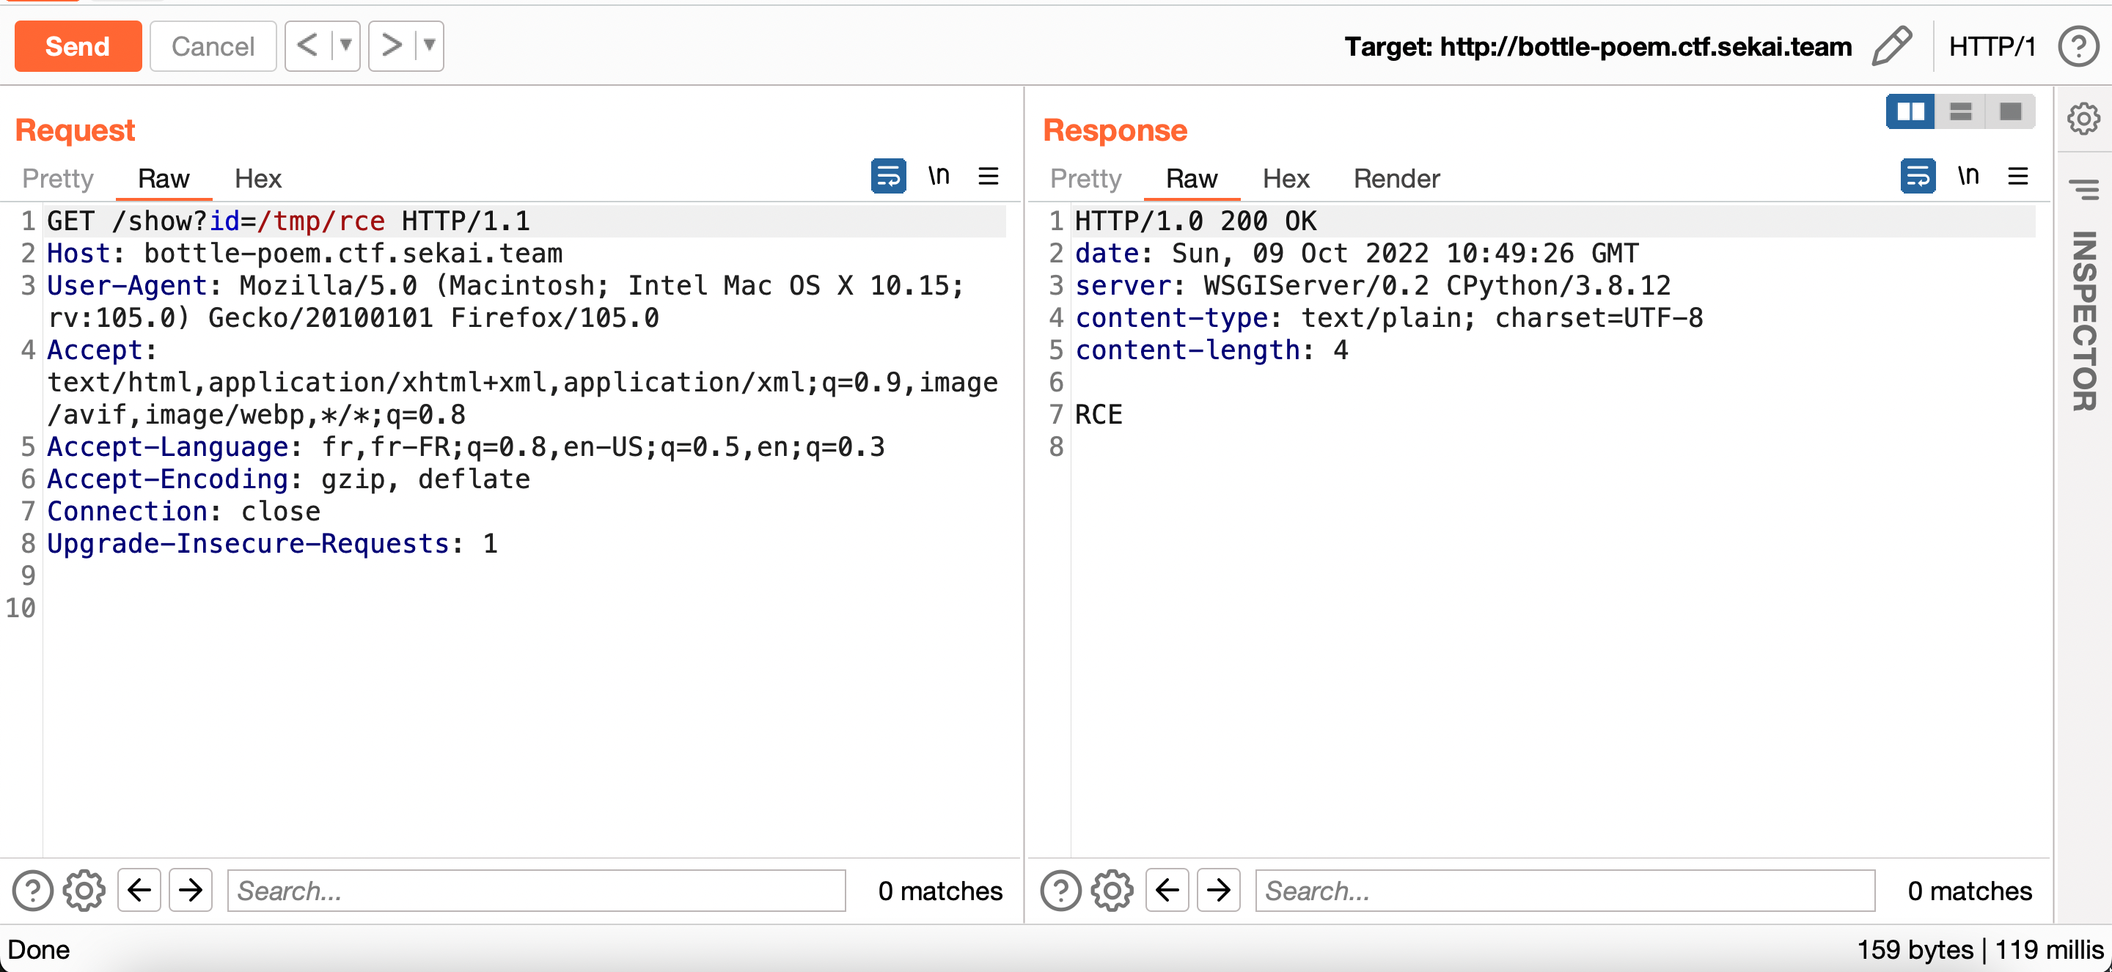Viewport: 2112px width, 972px height.
Task: Click the HTTP/1 protocol selector
Action: [1992, 47]
